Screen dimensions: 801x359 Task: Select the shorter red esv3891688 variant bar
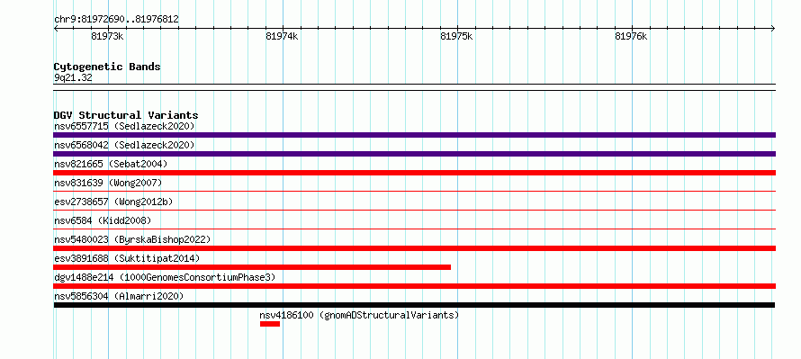(252, 267)
